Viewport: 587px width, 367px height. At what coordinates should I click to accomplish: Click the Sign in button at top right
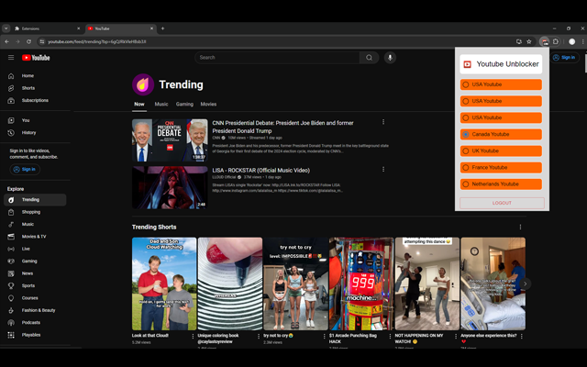pos(565,57)
